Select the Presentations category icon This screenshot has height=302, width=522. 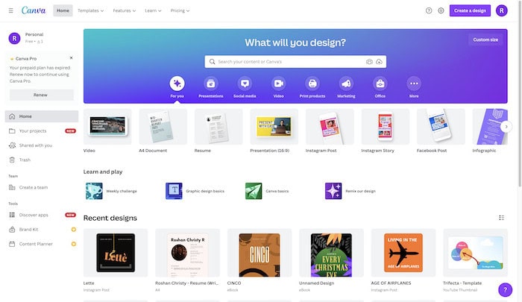click(x=211, y=84)
